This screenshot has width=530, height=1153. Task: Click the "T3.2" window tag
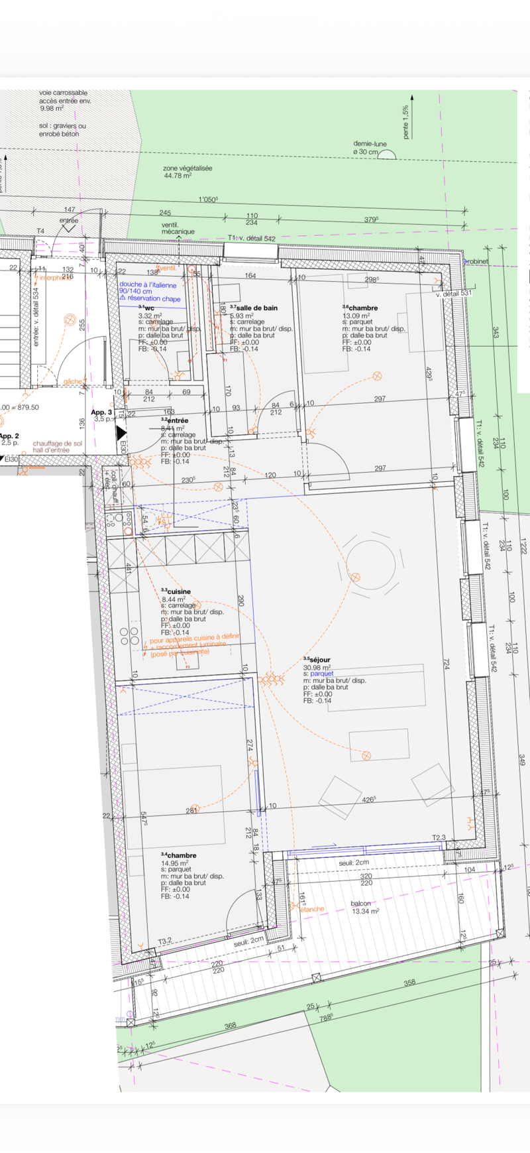coord(165,941)
